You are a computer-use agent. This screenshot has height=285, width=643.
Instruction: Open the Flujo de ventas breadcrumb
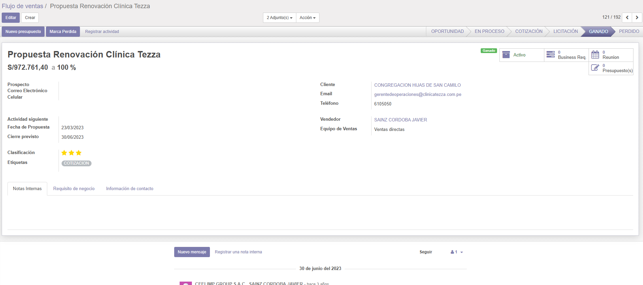coord(22,6)
